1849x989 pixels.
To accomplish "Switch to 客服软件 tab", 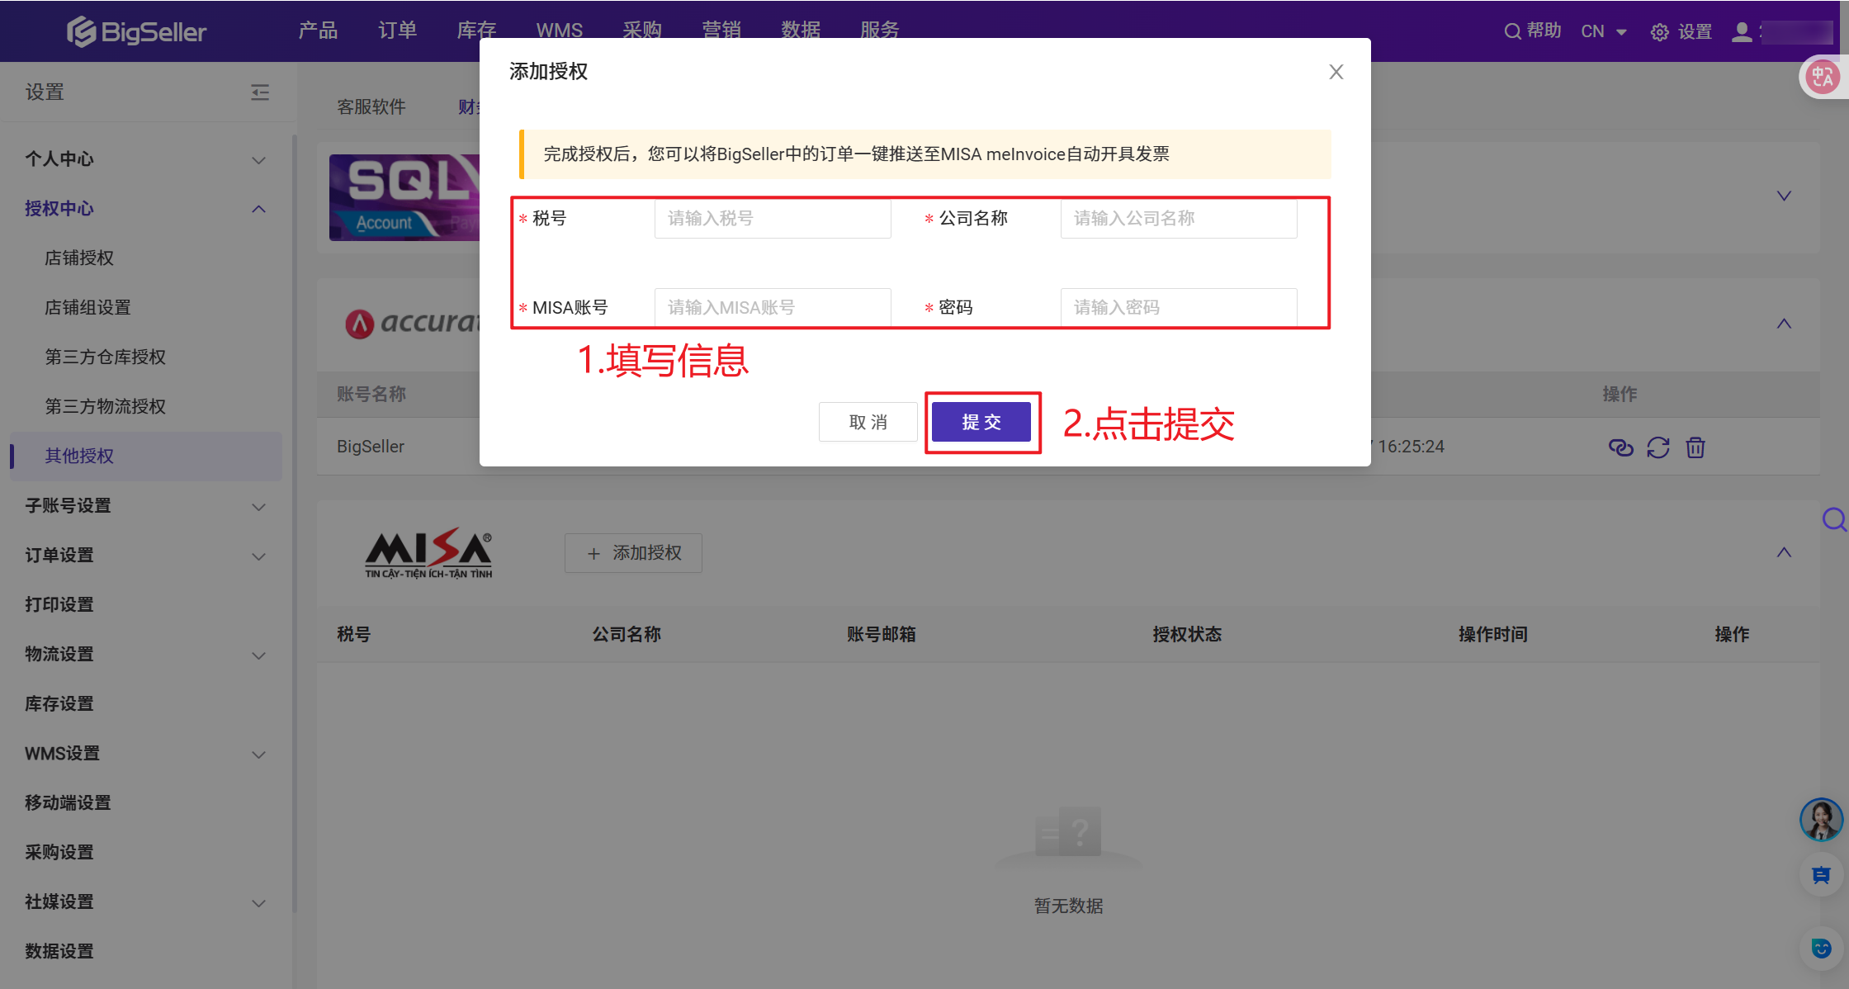I will tap(371, 106).
